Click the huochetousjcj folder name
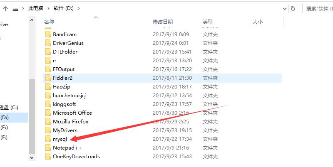Viewport: 333px width, 167px height. click(69, 96)
